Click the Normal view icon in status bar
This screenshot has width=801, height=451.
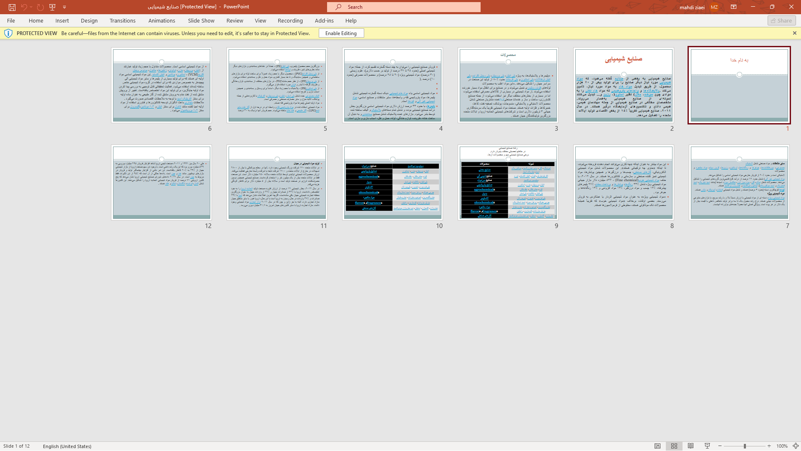coord(657,446)
